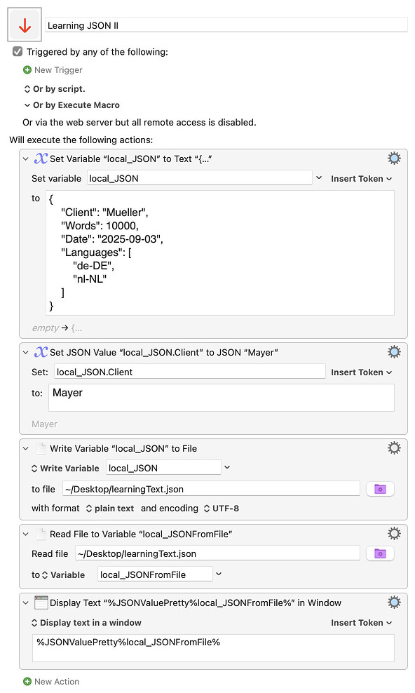This screenshot has width=415, height=693.
Task: Open Insert Token menu in Set Variable action
Action: [x=361, y=179]
